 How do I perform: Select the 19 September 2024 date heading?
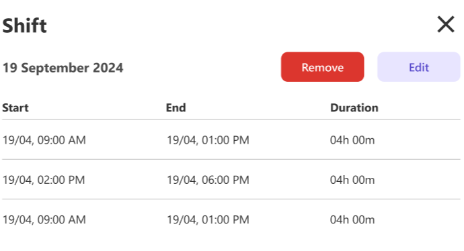pos(63,68)
